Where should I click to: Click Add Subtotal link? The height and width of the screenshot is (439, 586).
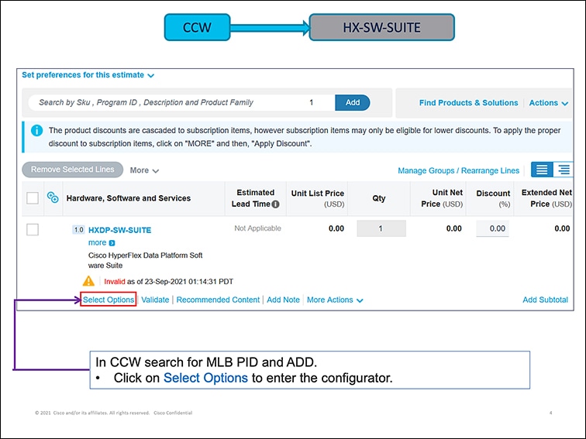[545, 300]
